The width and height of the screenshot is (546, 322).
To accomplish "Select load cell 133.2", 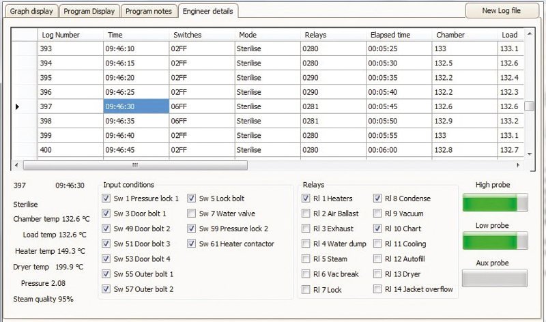I will (x=511, y=121).
